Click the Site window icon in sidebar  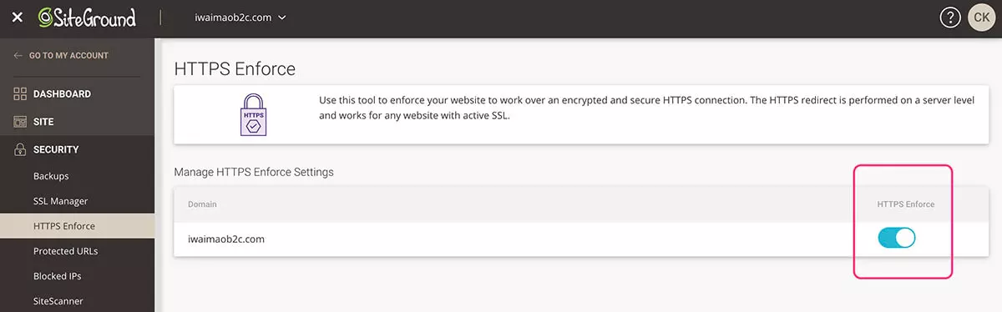(20, 122)
